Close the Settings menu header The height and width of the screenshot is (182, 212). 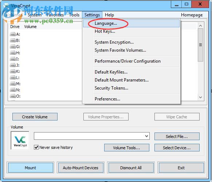pyautogui.click(x=92, y=15)
